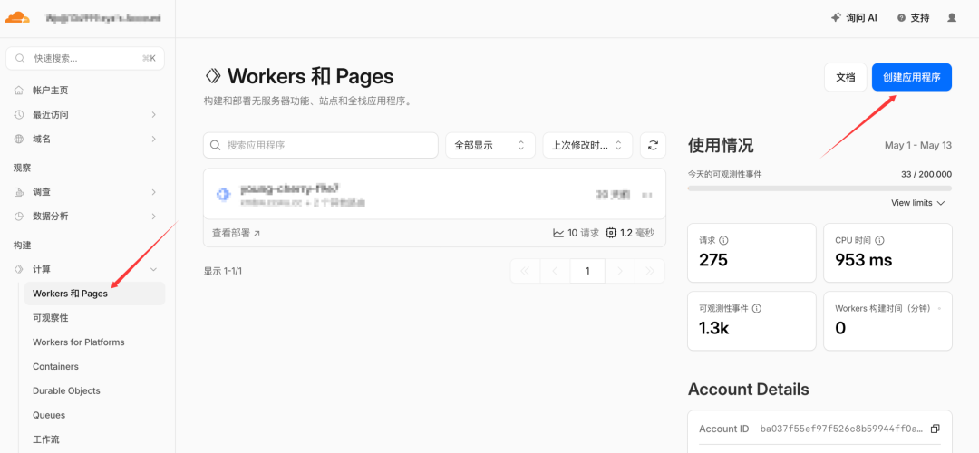Click the home icon beside 帐户主页
979x453 pixels.
point(19,91)
